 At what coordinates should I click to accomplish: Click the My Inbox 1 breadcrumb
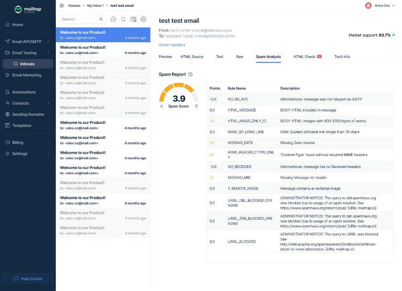point(95,6)
